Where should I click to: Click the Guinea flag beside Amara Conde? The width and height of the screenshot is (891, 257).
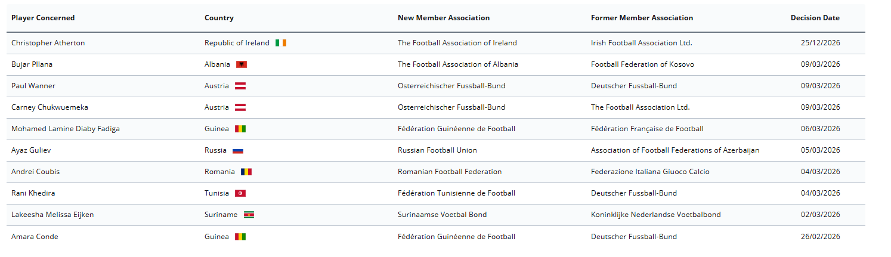(x=240, y=237)
